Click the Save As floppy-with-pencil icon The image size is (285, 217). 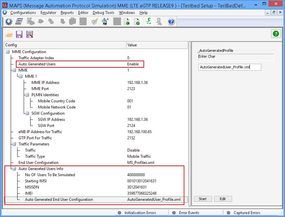click(30, 34)
